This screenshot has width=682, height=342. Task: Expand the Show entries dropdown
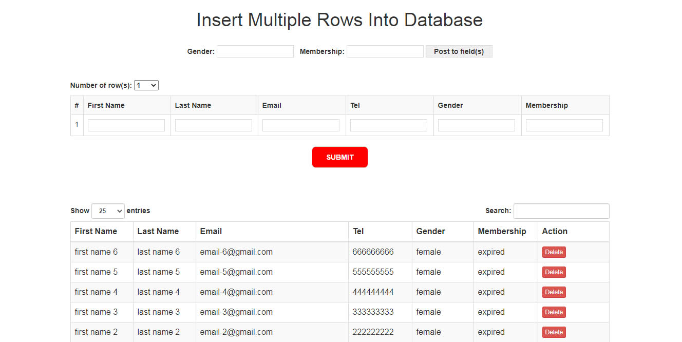(108, 211)
